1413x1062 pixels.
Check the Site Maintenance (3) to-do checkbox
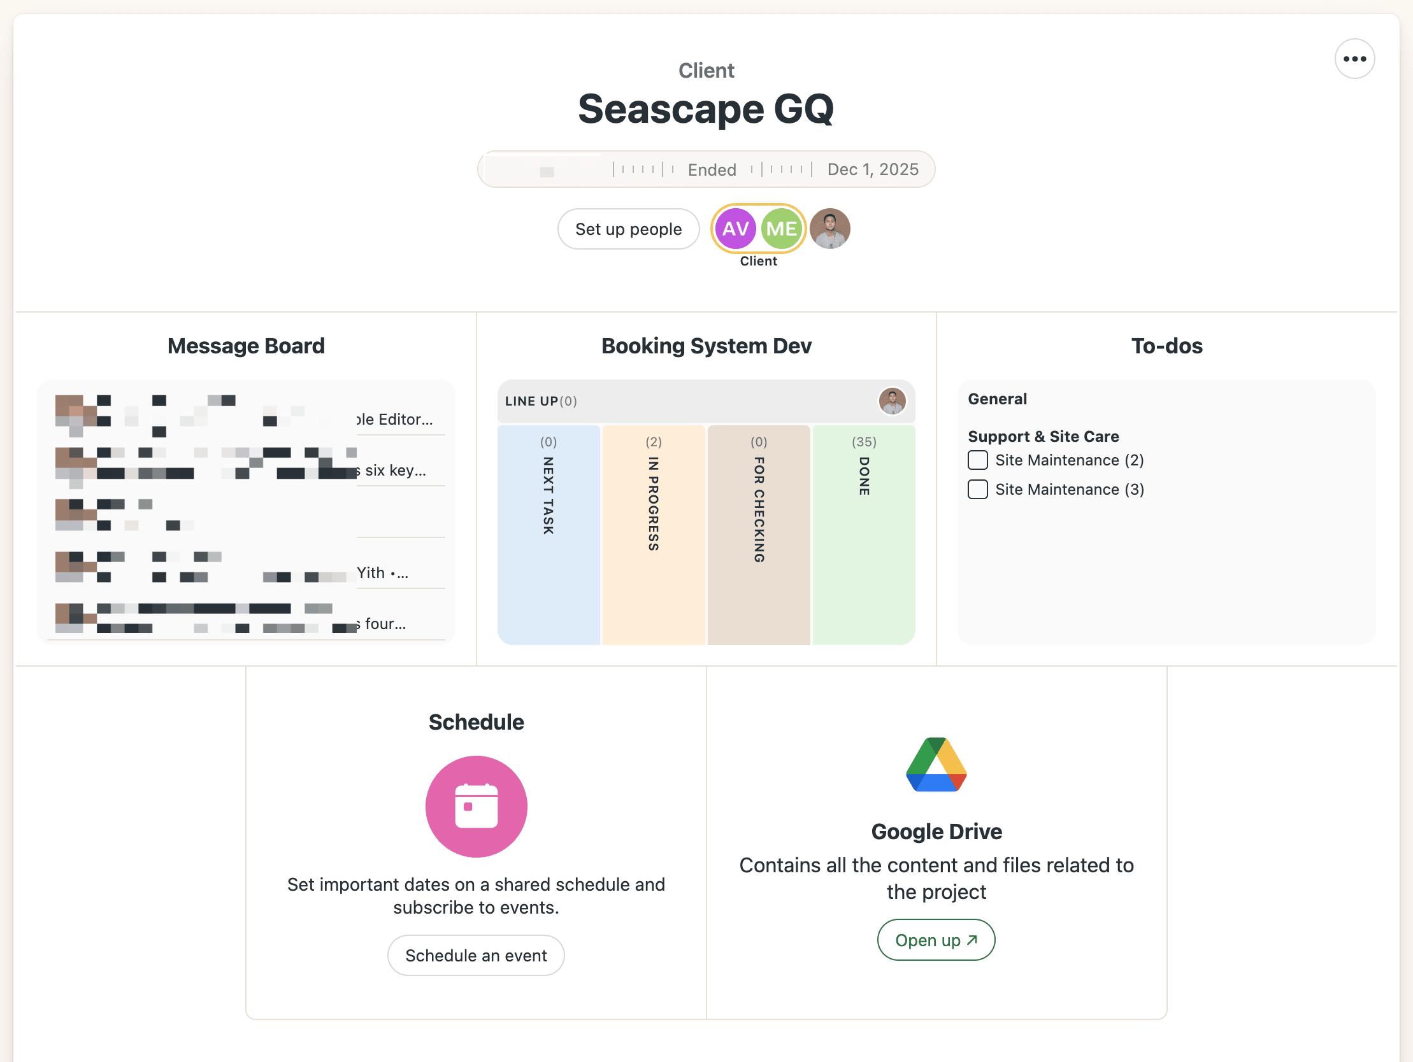click(x=977, y=490)
